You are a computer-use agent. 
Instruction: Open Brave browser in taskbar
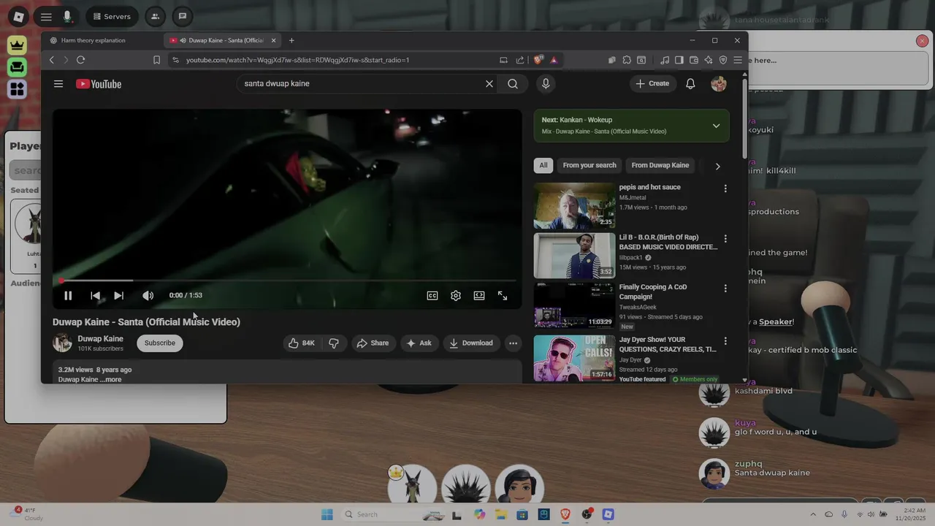565,514
